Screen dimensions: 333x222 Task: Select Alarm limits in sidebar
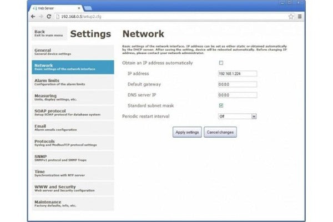click(72, 82)
